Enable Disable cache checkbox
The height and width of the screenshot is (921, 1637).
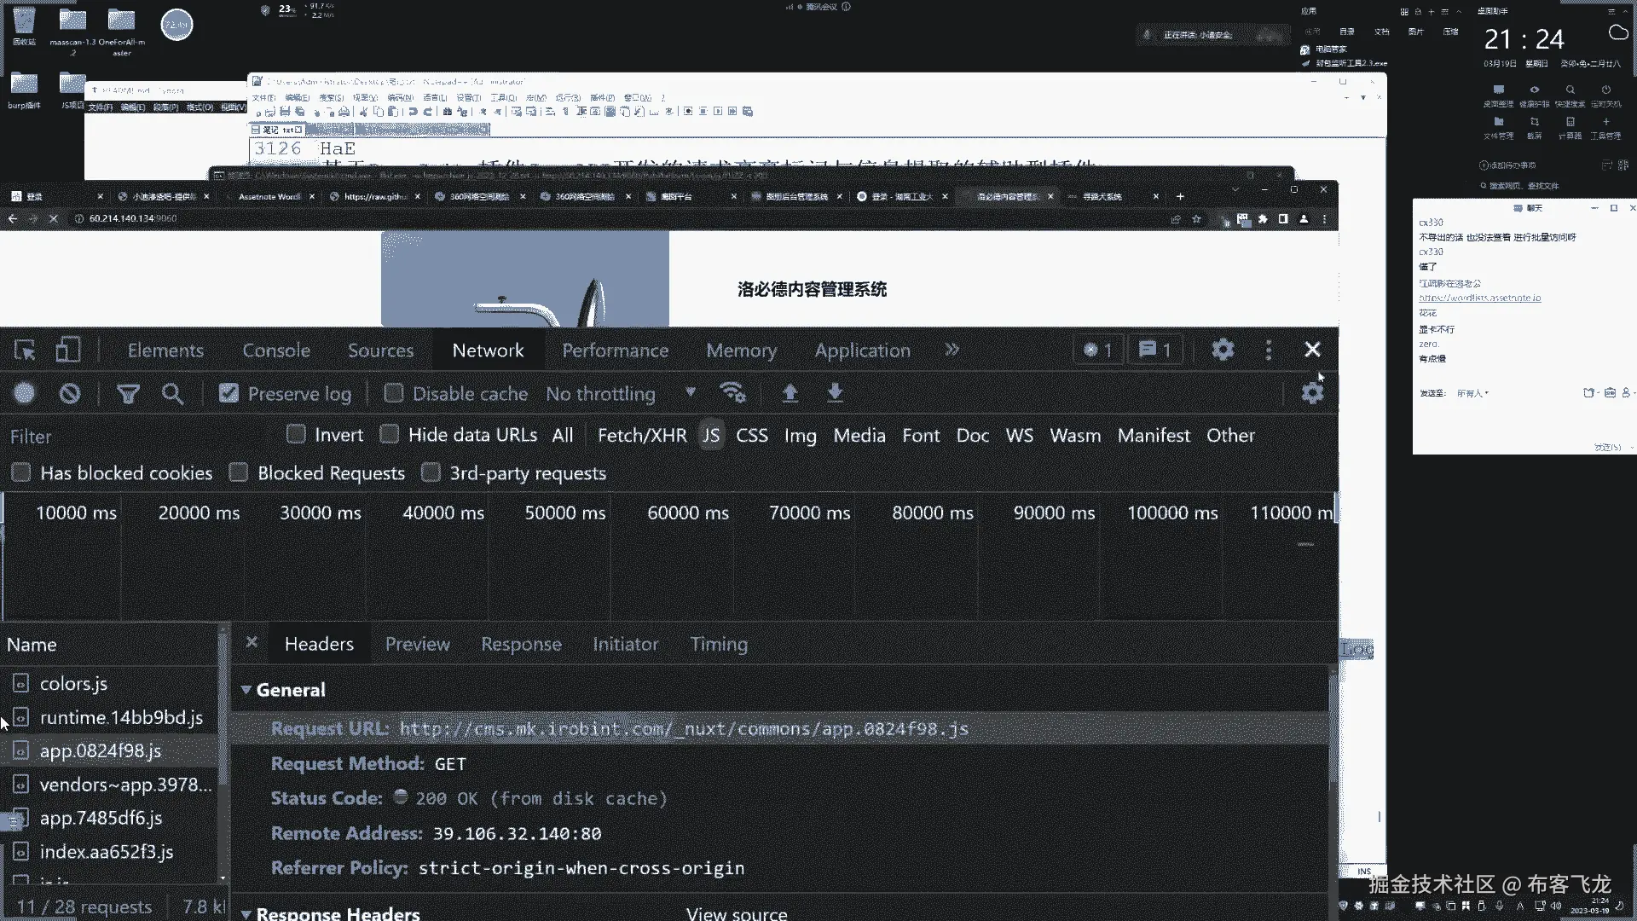(x=393, y=393)
